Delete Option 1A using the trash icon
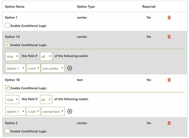This screenshot has height=138, width=189. click(x=169, y=37)
